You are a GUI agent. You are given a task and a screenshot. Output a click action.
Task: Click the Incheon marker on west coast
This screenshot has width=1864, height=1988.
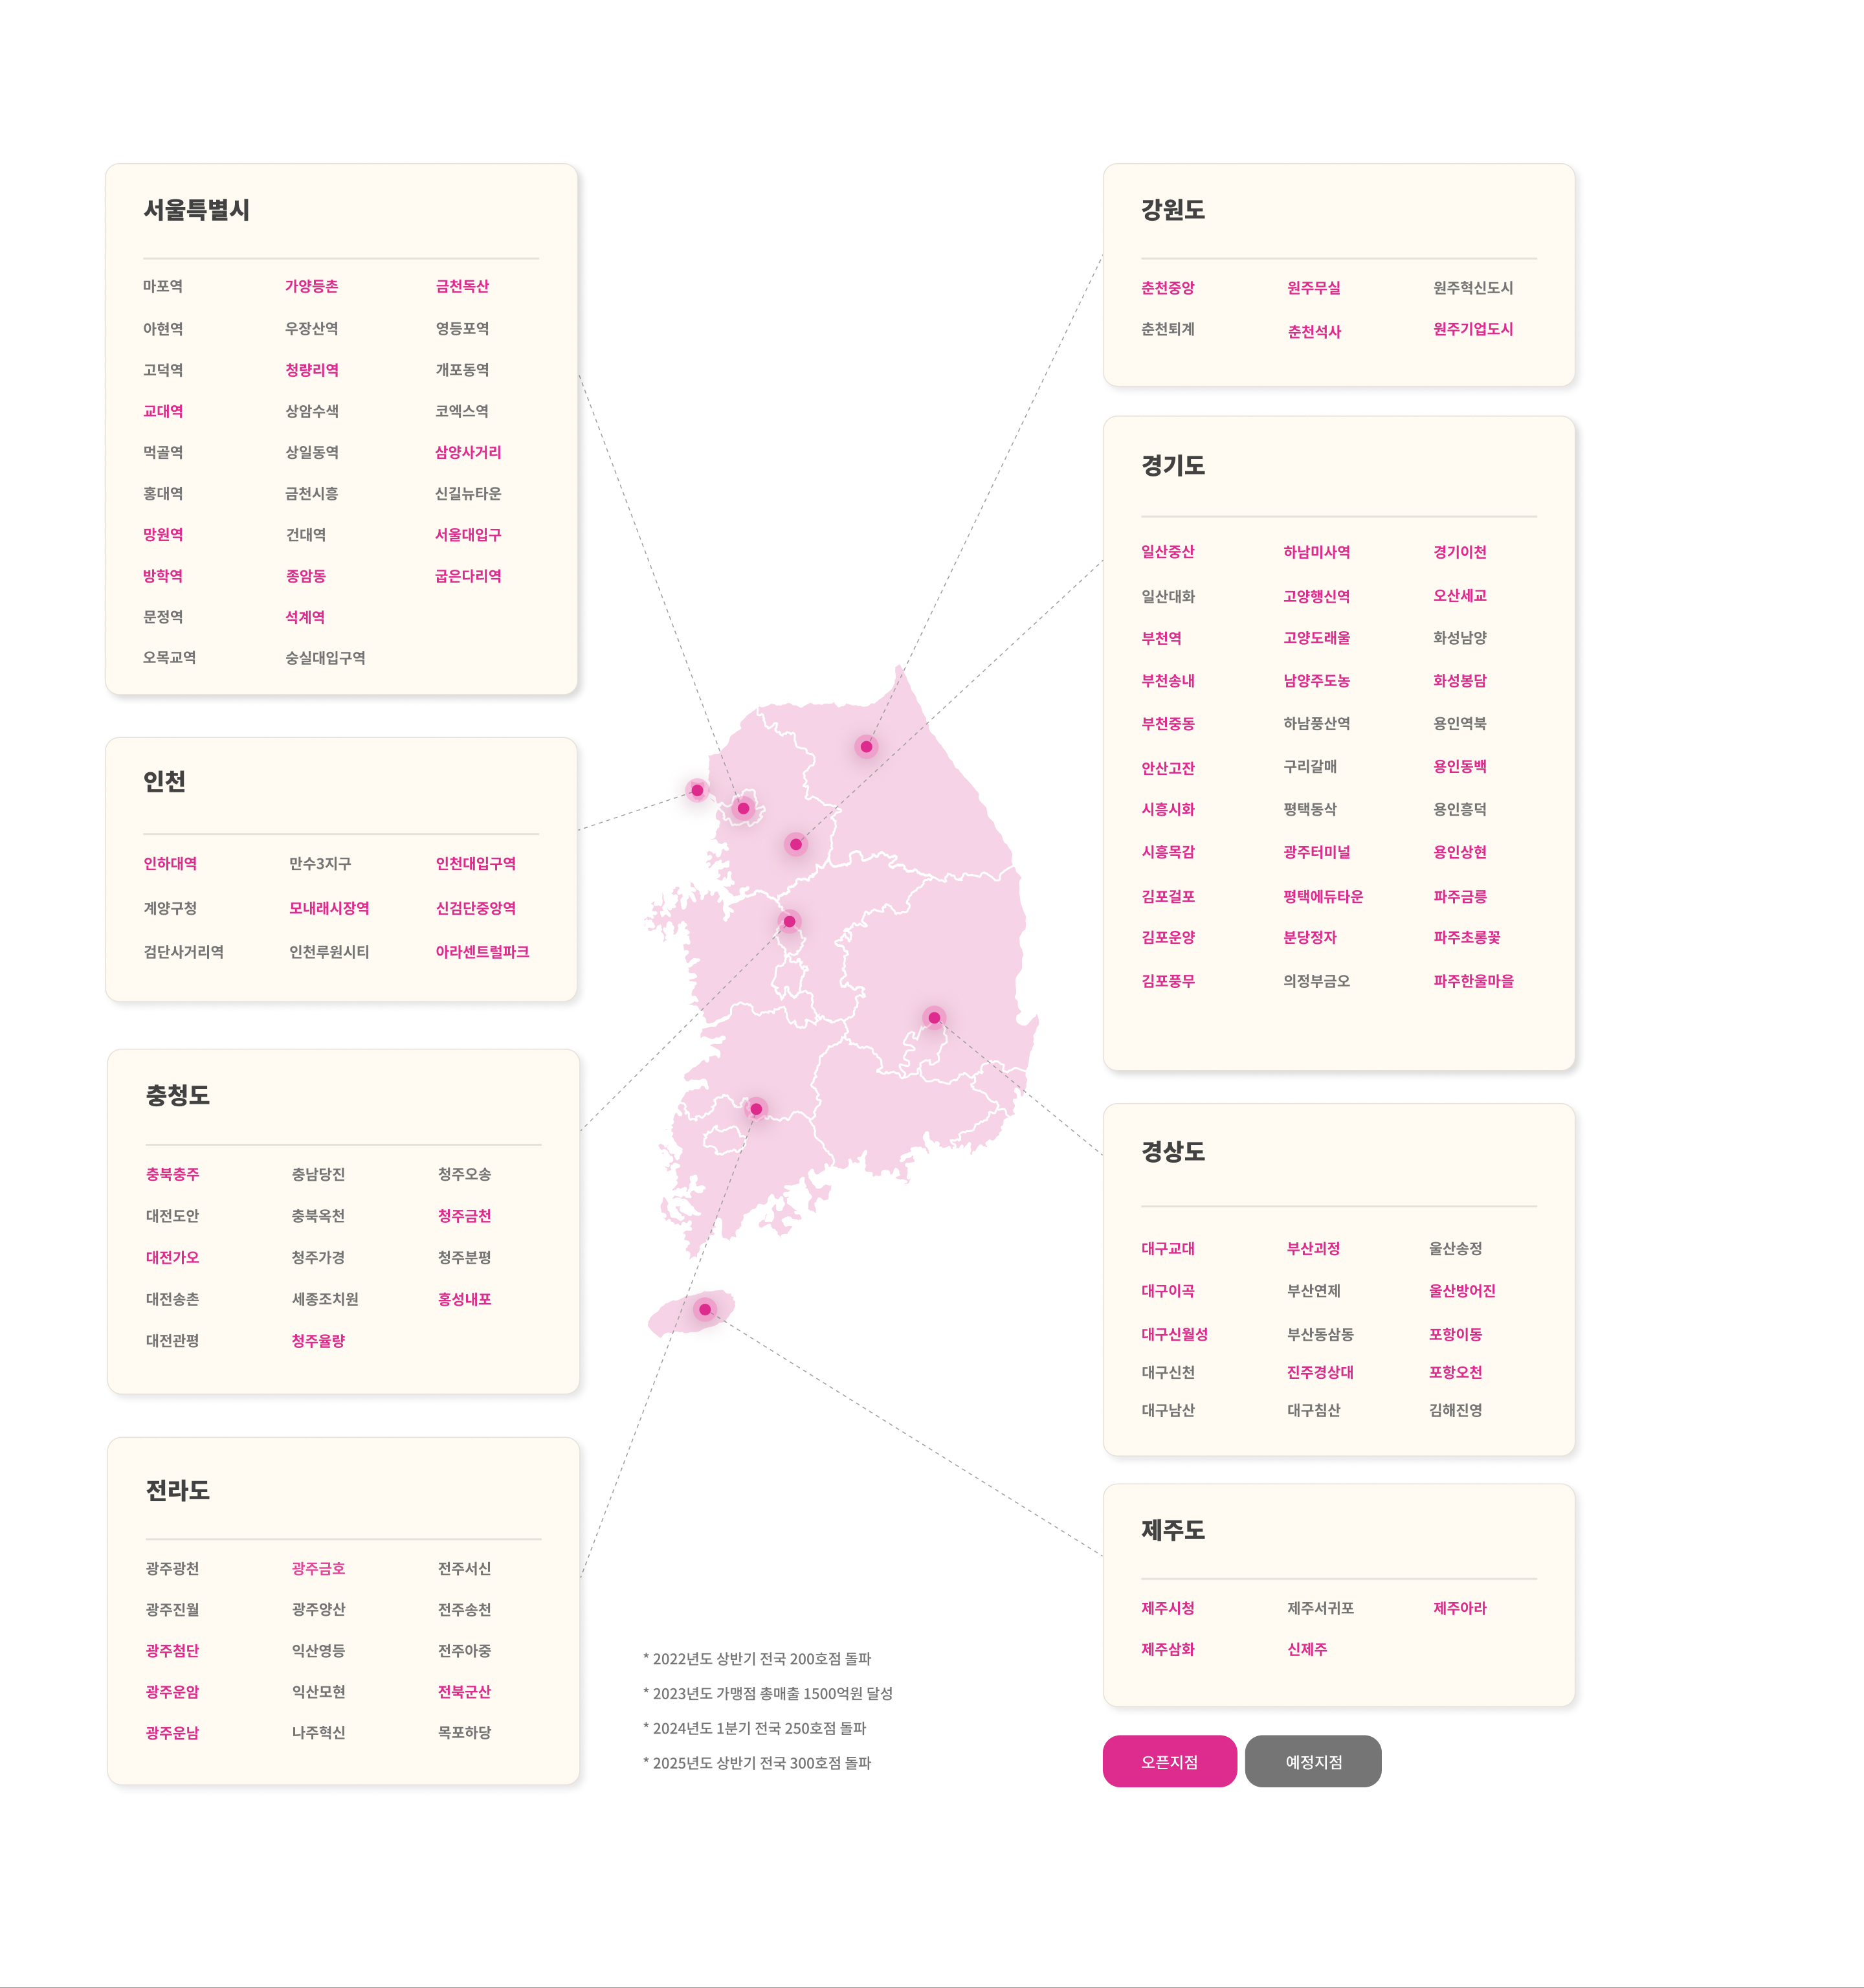(x=697, y=790)
